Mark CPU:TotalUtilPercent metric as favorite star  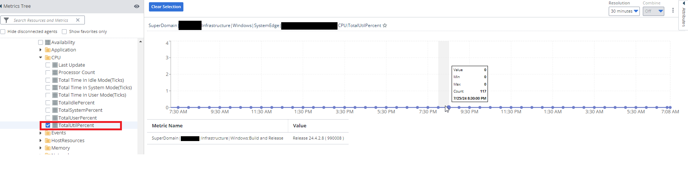pos(385,26)
